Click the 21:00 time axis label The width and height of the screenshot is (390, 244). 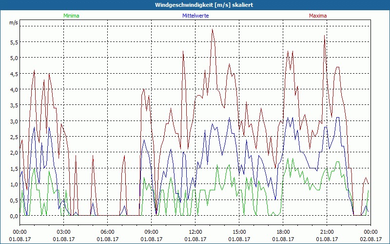click(x=327, y=232)
